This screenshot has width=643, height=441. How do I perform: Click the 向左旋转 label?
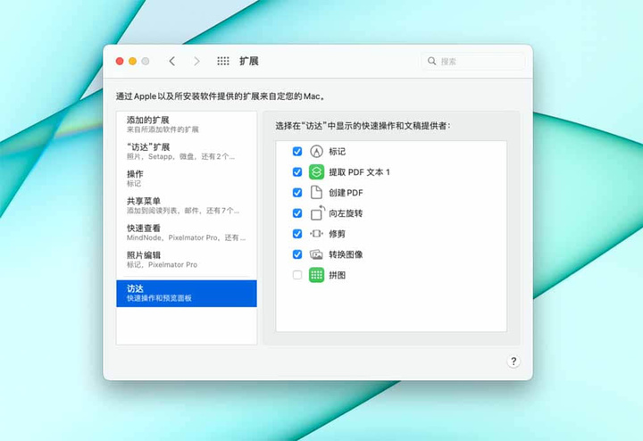(346, 213)
